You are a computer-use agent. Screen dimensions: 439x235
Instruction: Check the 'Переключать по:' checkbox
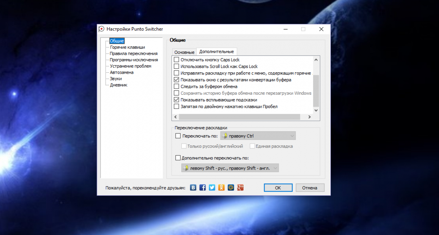(x=178, y=136)
